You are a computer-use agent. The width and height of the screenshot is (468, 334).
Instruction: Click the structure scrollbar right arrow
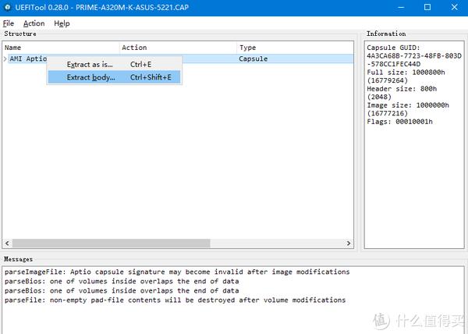tap(349, 243)
